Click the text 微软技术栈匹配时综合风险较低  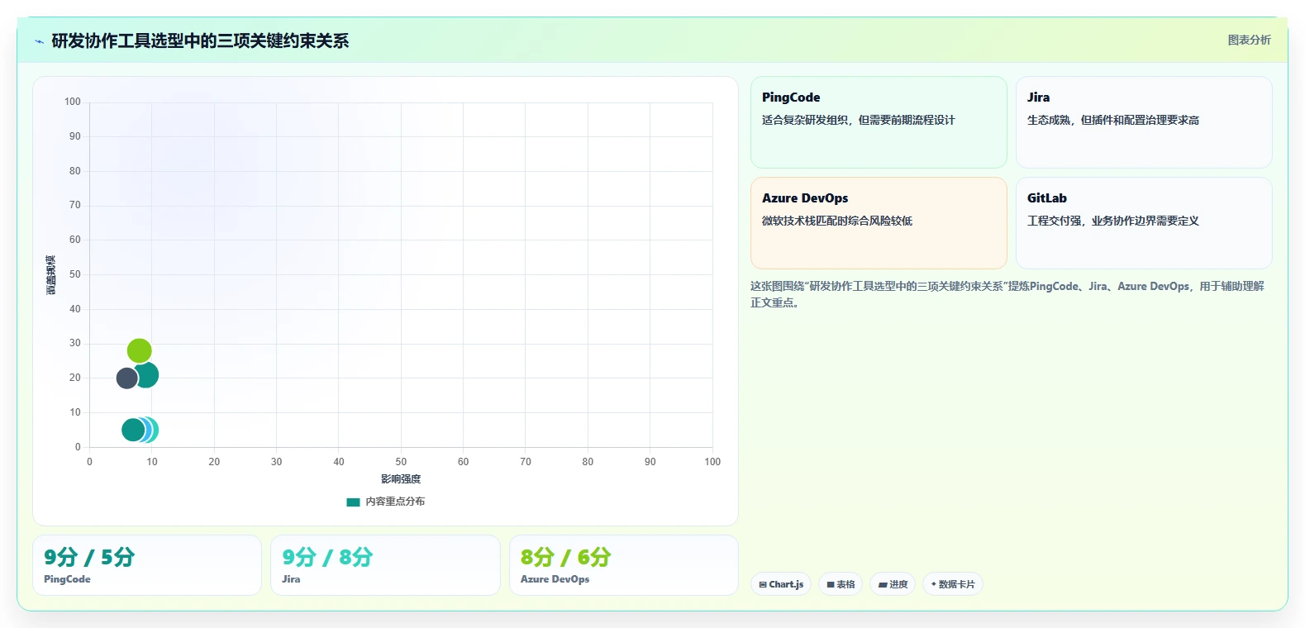pos(837,221)
